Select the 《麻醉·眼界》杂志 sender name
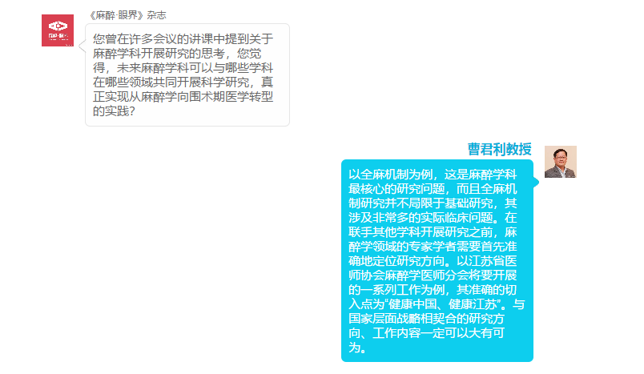Screen dimensions: 644x374 [x=127, y=15]
